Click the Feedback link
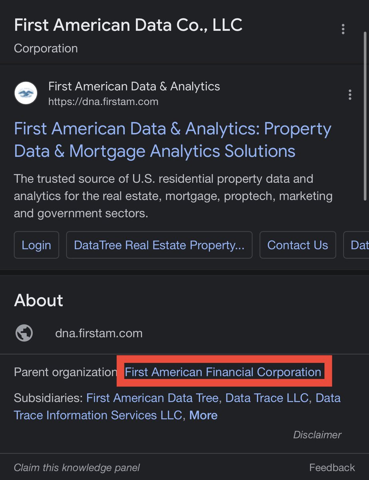This screenshot has height=480, width=369. click(x=332, y=467)
